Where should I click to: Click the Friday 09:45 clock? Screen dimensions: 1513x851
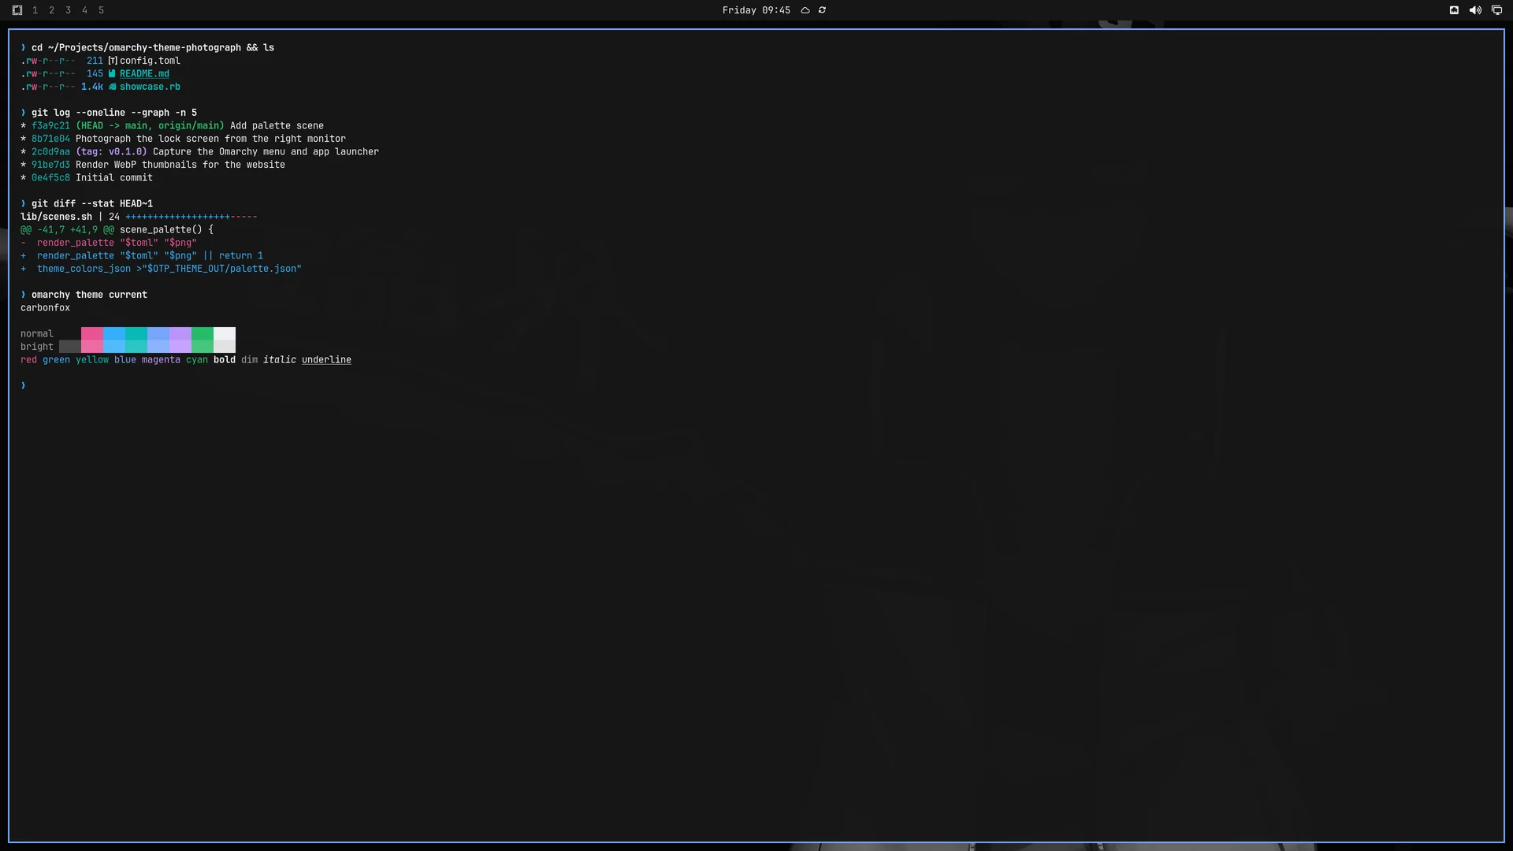tap(756, 10)
